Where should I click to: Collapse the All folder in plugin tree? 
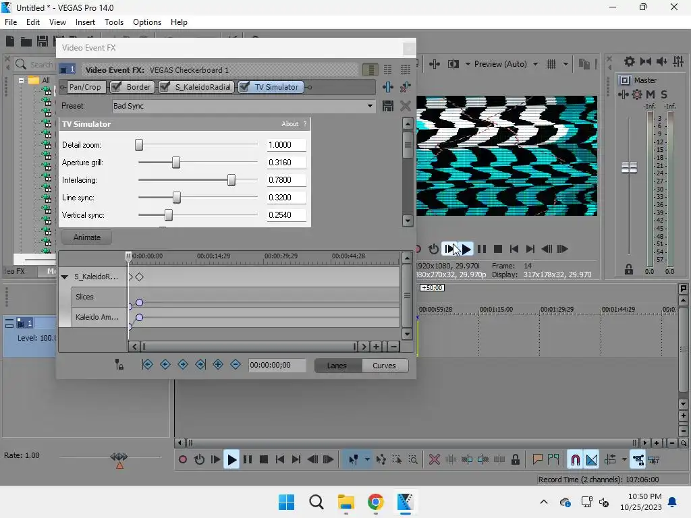click(x=21, y=80)
